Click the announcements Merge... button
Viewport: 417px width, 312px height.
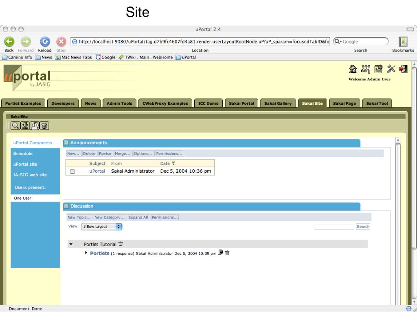pos(123,154)
